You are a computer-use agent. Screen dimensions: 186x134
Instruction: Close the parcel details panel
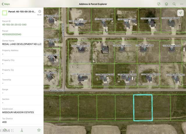coord(40,11)
